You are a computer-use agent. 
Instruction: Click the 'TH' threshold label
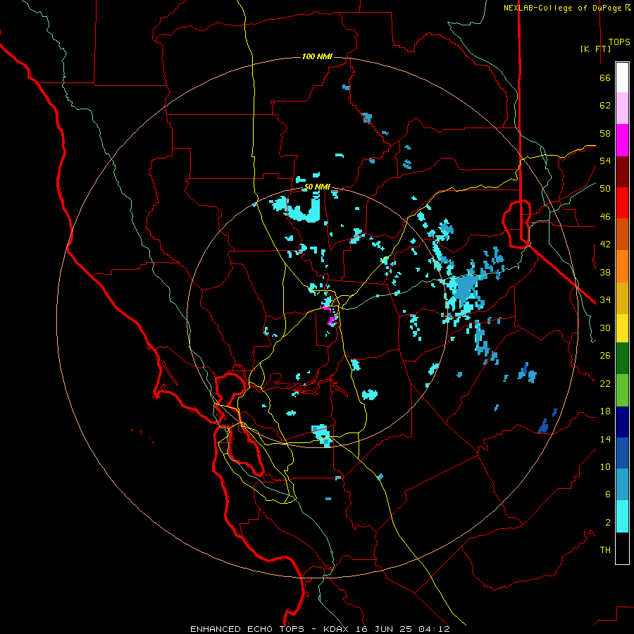pos(605,550)
